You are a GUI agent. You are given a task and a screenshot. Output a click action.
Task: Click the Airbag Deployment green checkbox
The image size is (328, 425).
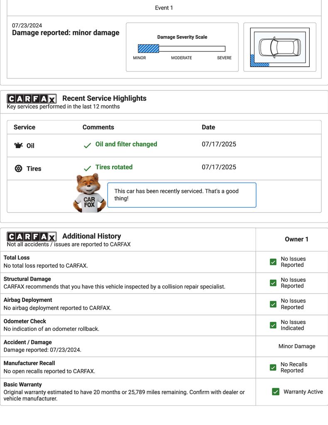(x=273, y=304)
